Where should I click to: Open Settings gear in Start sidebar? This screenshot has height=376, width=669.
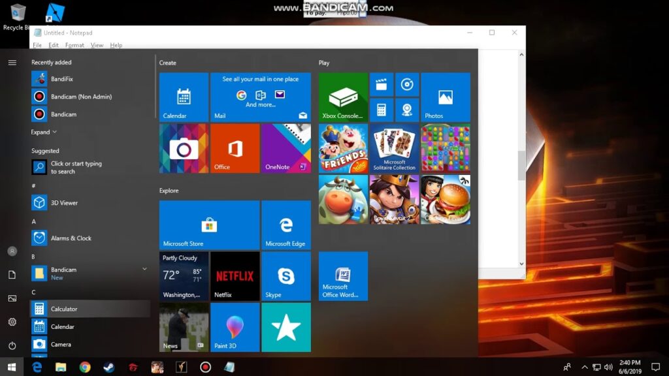pyautogui.click(x=12, y=322)
